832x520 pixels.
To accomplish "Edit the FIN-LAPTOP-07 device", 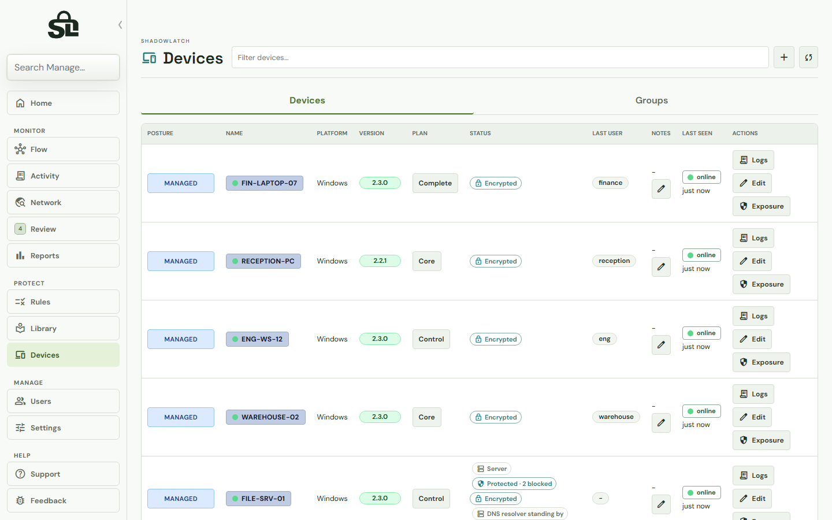I will [x=752, y=183].
